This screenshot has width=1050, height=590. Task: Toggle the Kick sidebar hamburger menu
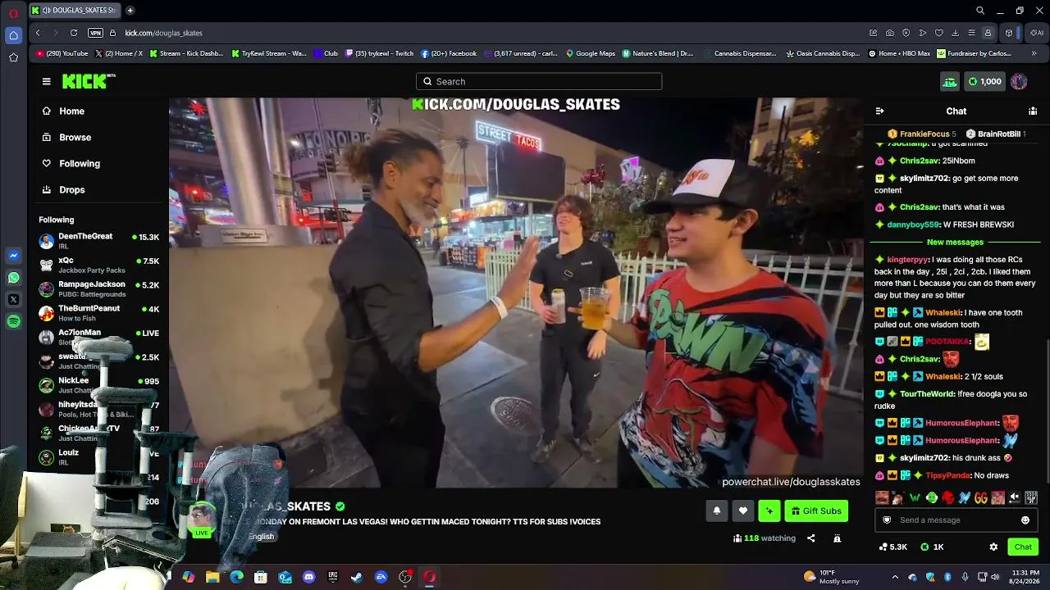47,81
